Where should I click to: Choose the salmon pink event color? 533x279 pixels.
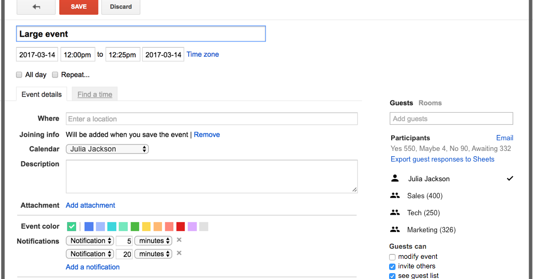[169, 226]
